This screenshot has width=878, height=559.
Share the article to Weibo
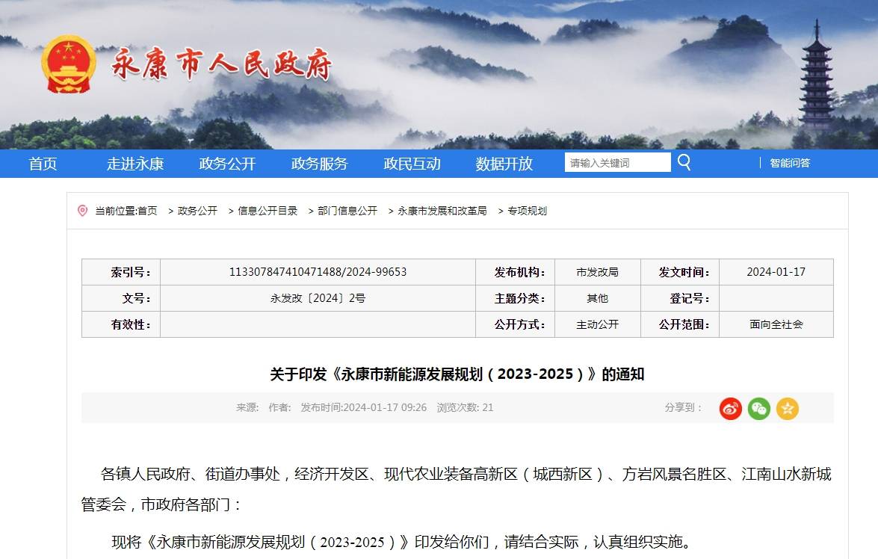point(730,408)
